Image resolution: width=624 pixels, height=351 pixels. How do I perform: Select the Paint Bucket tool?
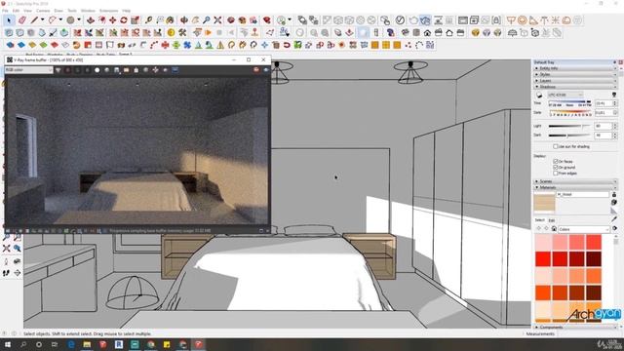tap(171, 19)
